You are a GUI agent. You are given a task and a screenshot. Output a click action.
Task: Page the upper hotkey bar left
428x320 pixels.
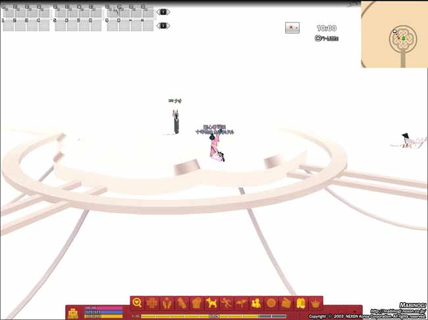tap(158, 12)
